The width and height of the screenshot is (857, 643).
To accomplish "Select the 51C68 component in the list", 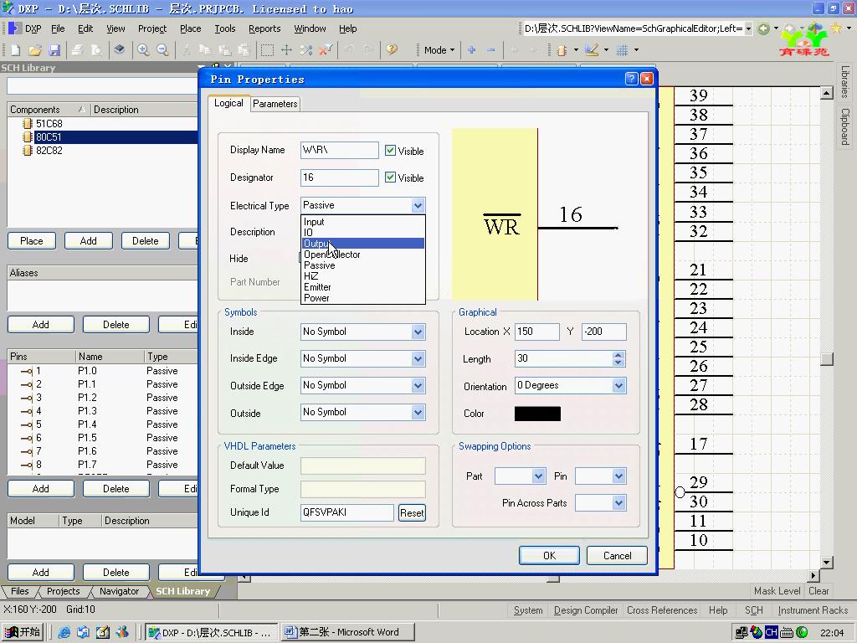I will click(49, 124).
